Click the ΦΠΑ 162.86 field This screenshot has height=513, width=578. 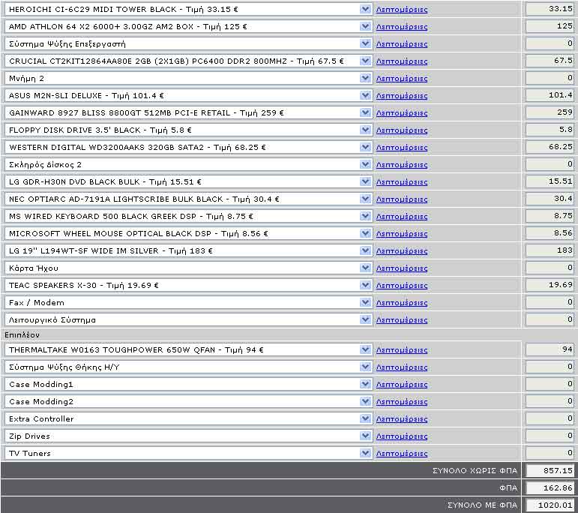550,488
